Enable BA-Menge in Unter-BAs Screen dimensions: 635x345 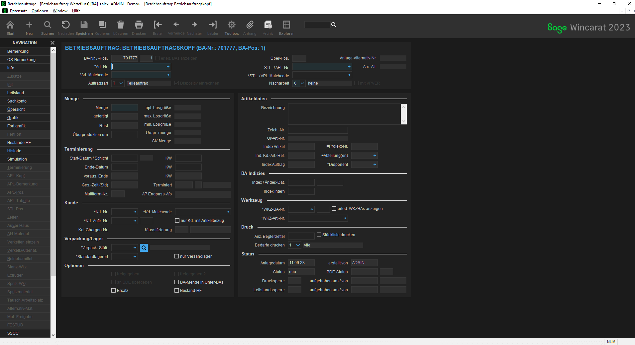click(177, 282)
